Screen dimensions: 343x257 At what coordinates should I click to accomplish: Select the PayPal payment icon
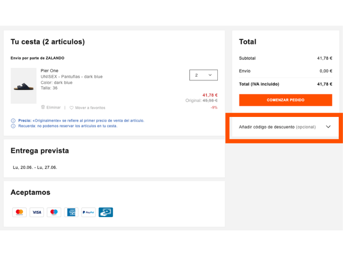pos(88,212)
